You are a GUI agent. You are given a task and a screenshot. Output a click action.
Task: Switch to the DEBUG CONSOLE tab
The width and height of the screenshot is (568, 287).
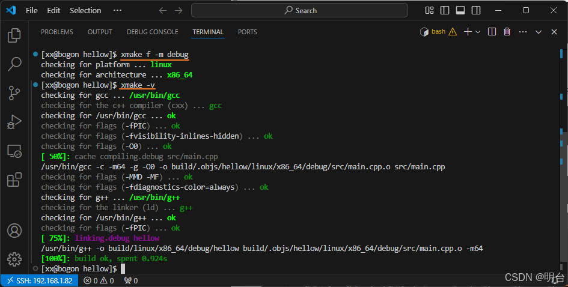(153, 32)
